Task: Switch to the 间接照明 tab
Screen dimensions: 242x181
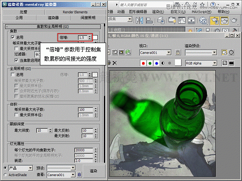Action: click(88, 18)
